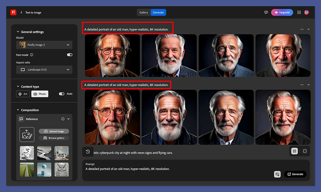Open the feedback chat icon

pos(266,12)
